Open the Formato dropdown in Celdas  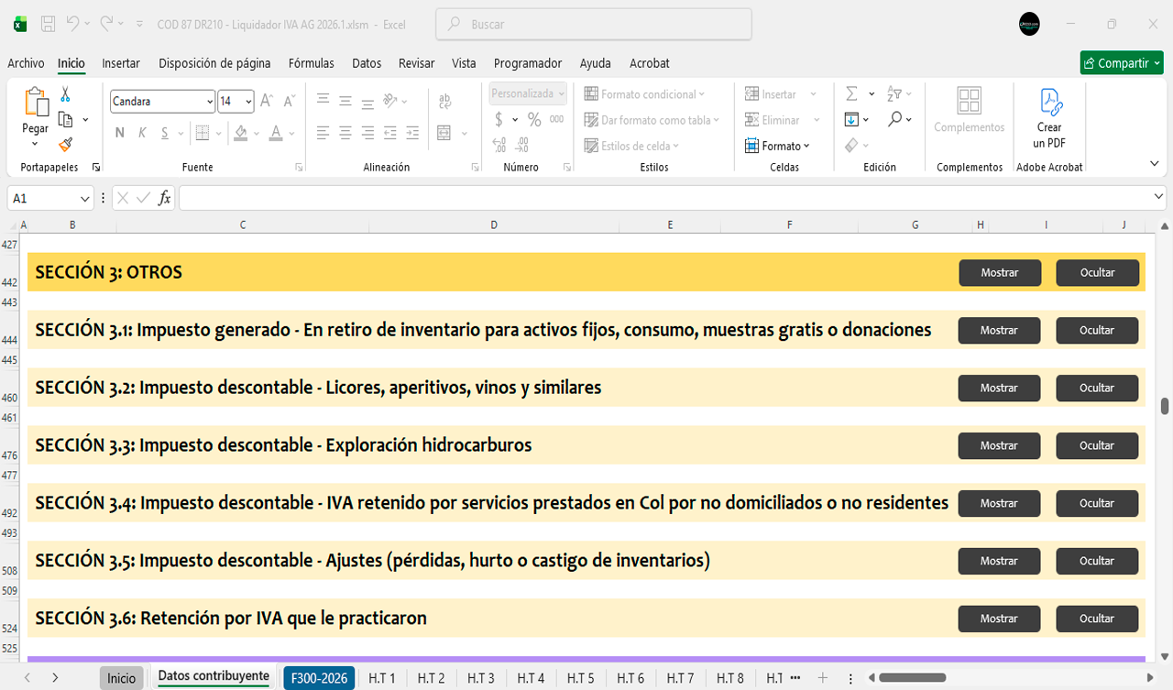779,146
